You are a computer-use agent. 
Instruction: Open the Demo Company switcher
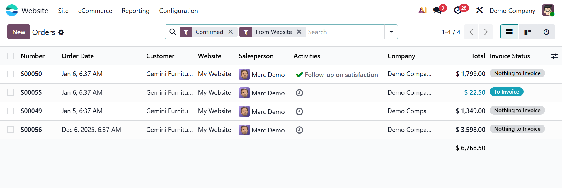pos(512,11)
